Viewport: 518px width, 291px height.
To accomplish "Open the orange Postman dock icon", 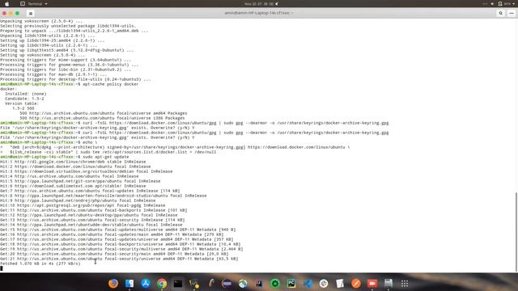I will click(x=356, y=284).
